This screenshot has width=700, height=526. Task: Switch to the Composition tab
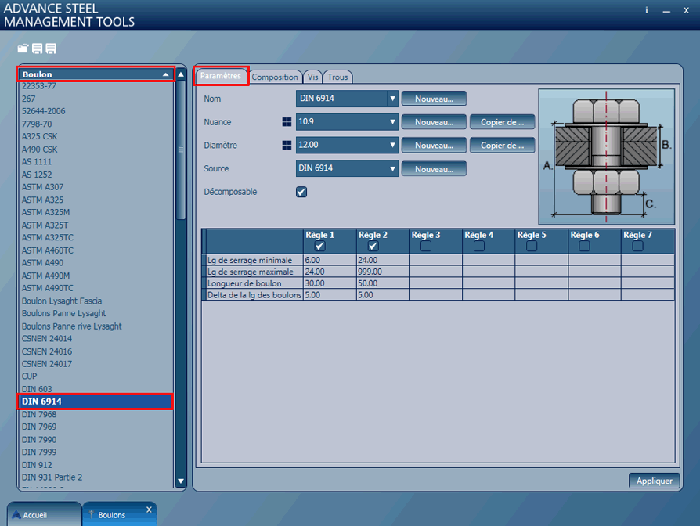point(275,77)
